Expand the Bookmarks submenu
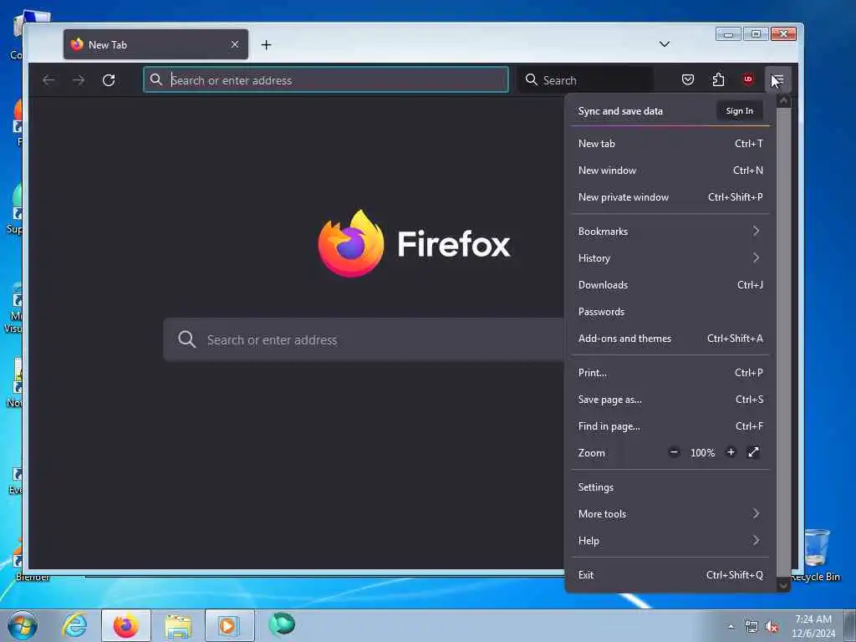Image resolution: width=856 pixels, height=642 pixels. click(x=670, y=232)
